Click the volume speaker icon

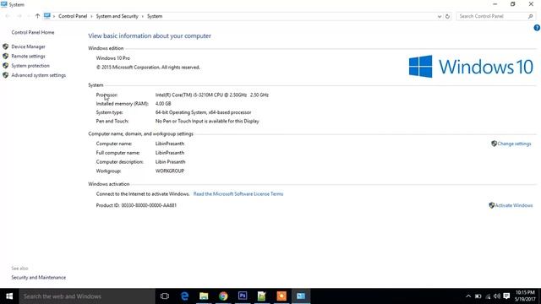pyautogui.click(x=497, y=296)
